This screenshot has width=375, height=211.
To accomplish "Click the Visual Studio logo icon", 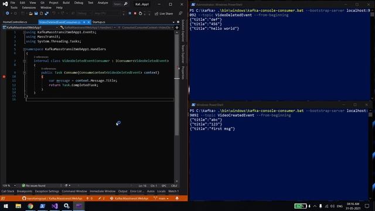I will [5, 4].
